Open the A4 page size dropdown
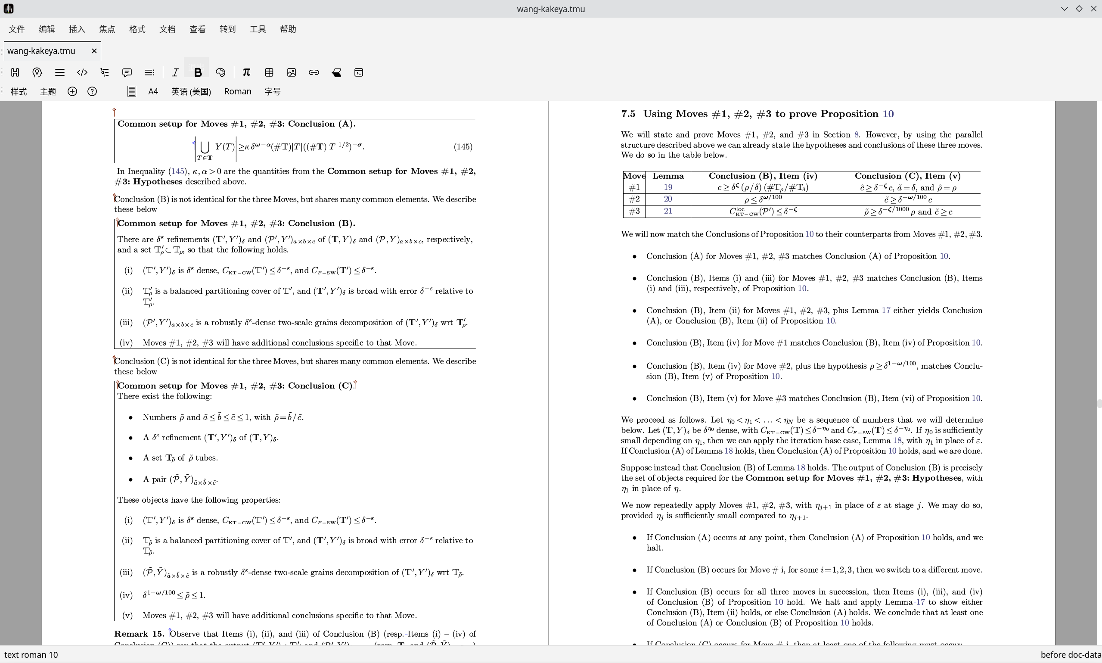 point(153,92)
